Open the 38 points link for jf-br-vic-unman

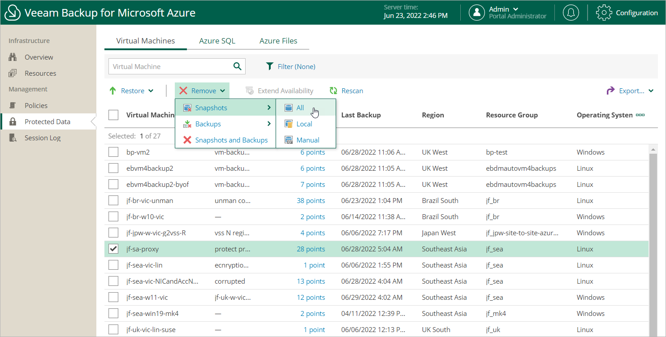[311, 200]
